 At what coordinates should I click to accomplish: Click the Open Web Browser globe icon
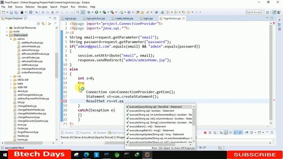(156, 12)
